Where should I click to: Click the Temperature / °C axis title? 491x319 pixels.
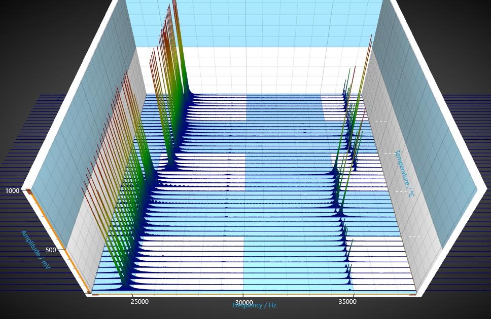click(x=405, y=173)
